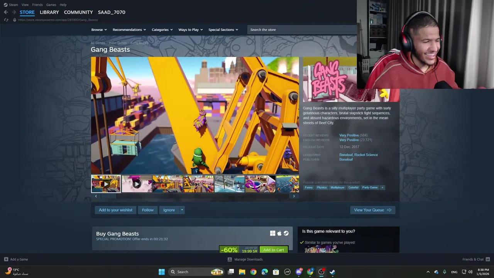The width and height of the screenshot is (494, 278).
Task: Select the SteamOS platform icon
Action: [x=286, y=233]
